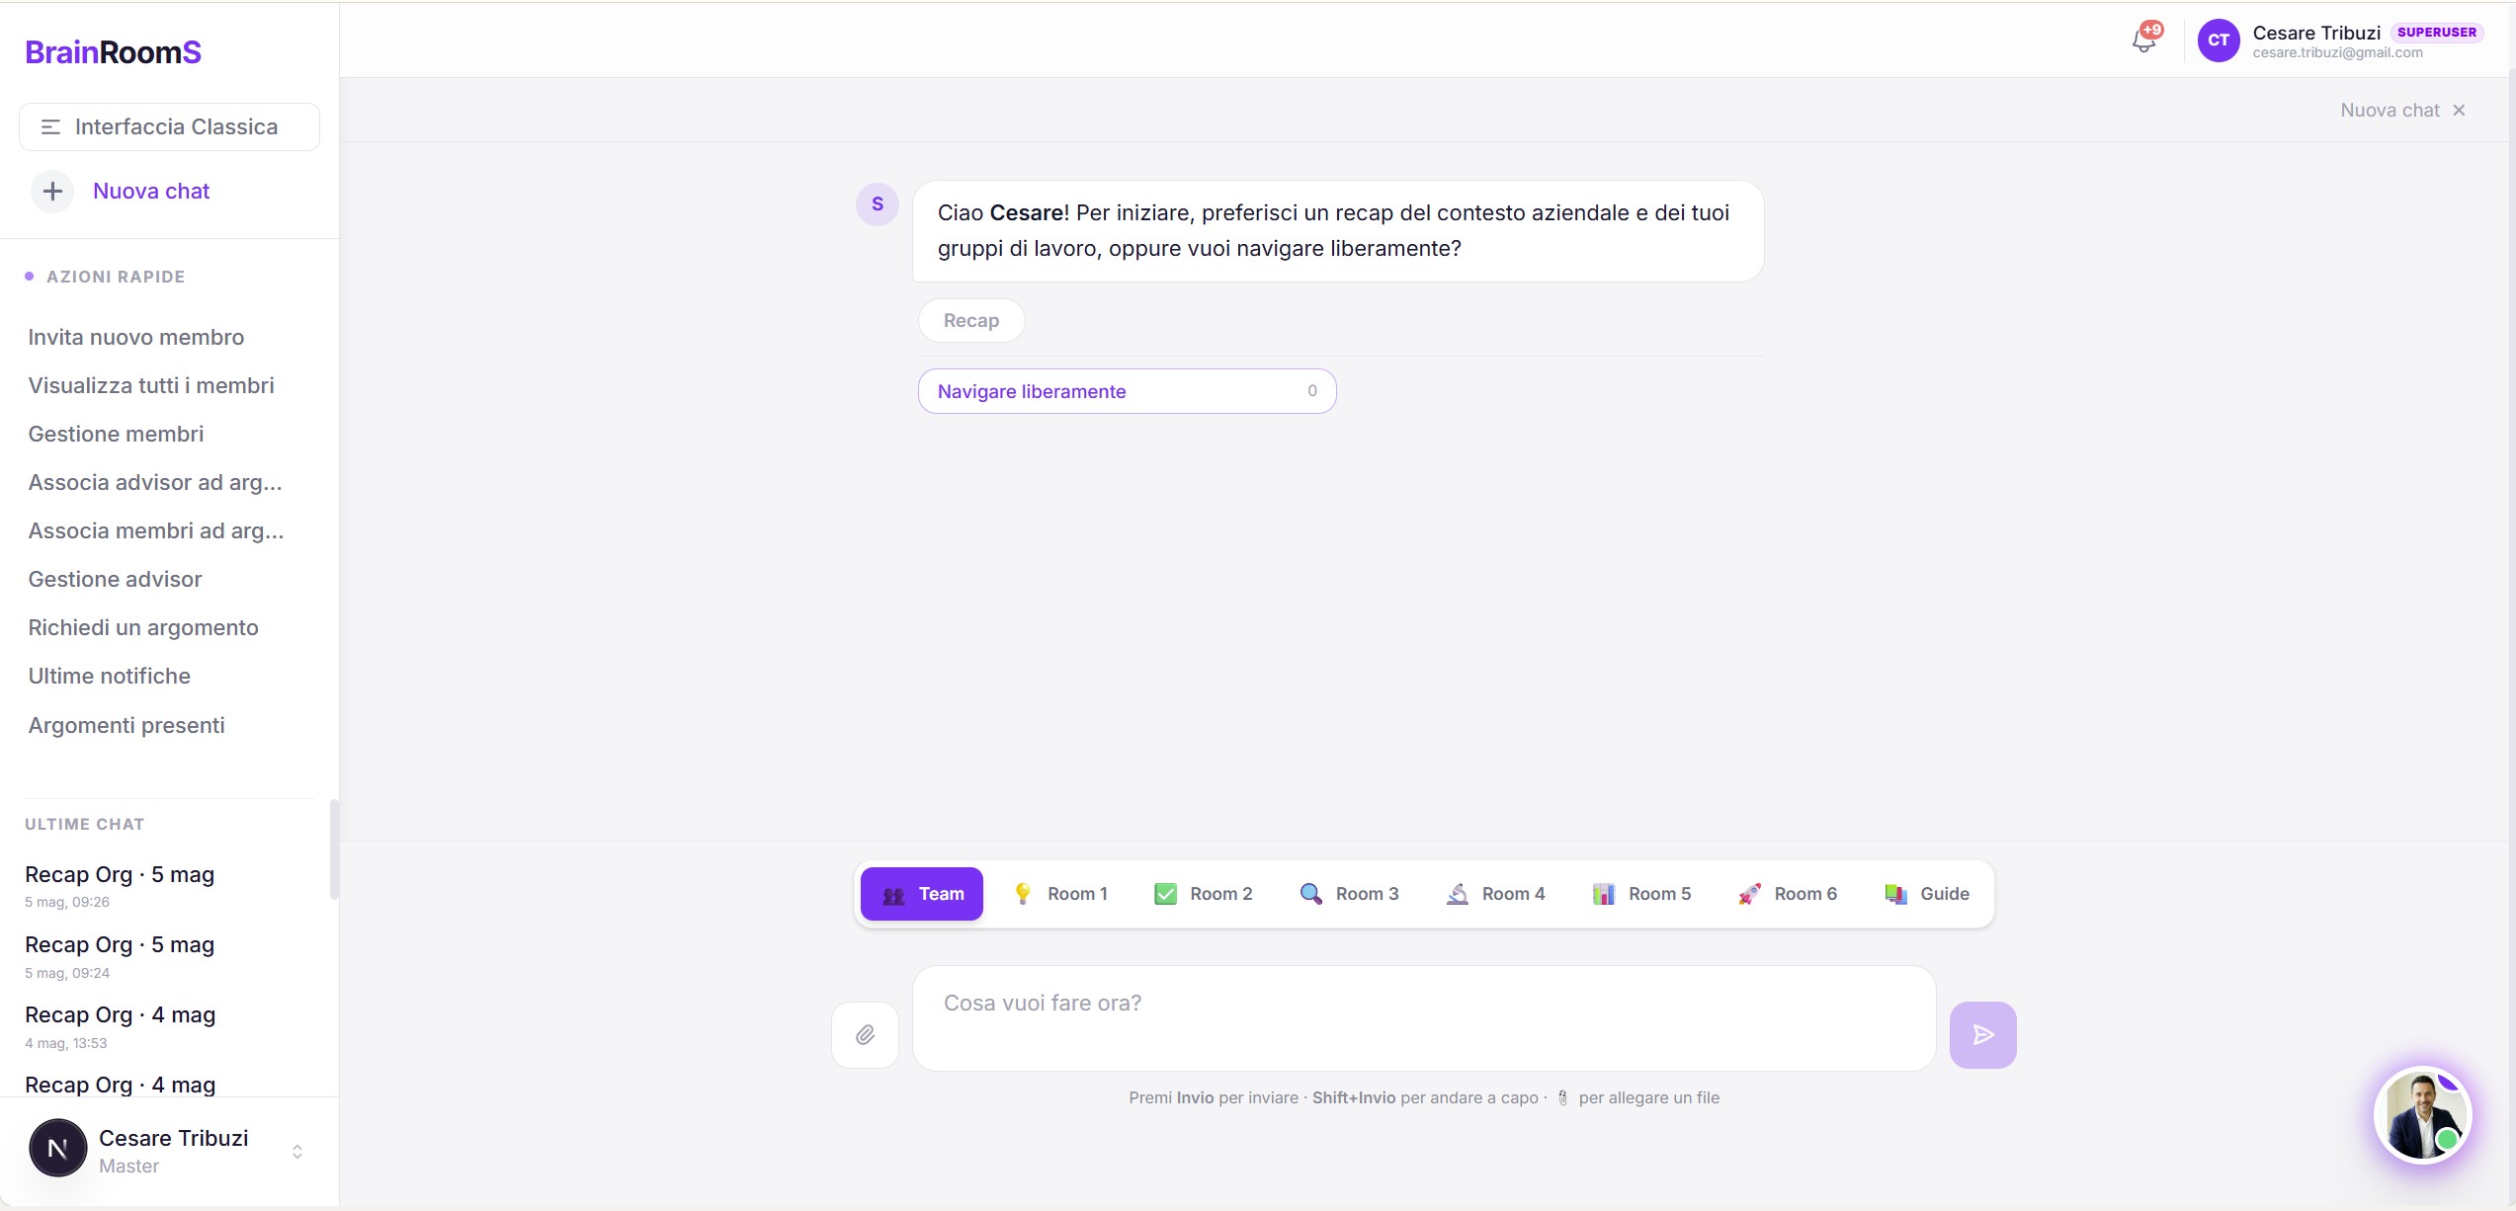Switch to the Room 5 tab
This screenshot has height=1211, width=2516.
pyautogui.click(x=1641, y=894)
